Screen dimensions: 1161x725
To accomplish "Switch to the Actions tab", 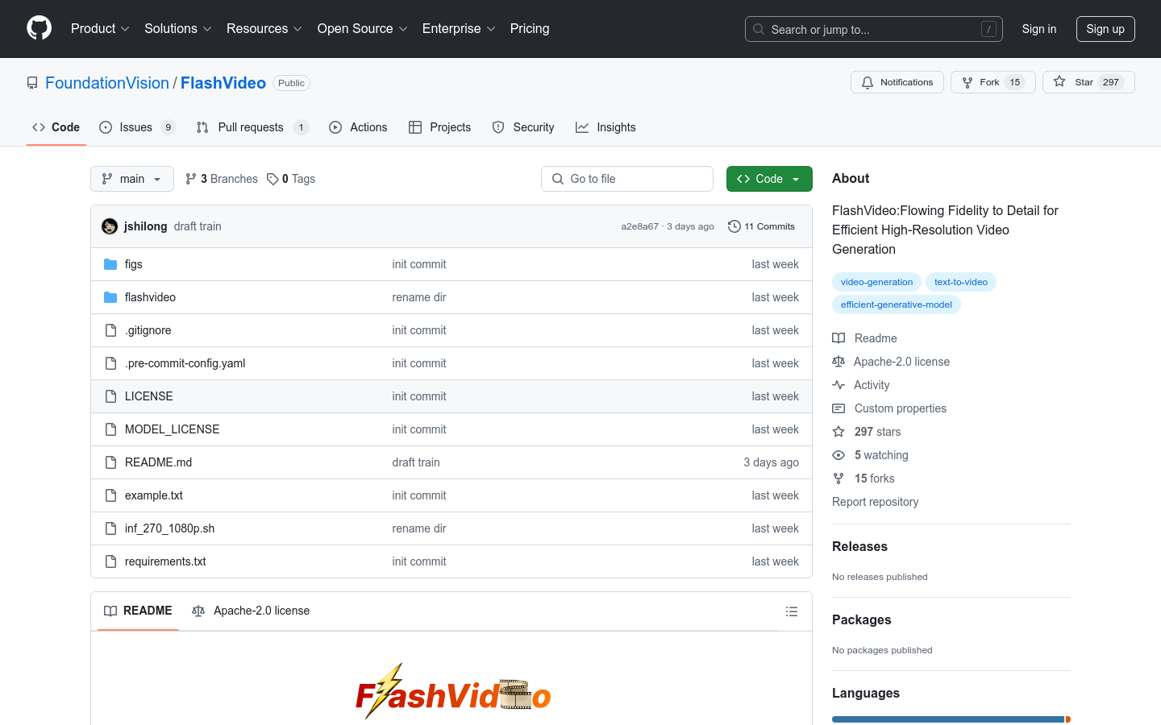I will coord(358,127).
